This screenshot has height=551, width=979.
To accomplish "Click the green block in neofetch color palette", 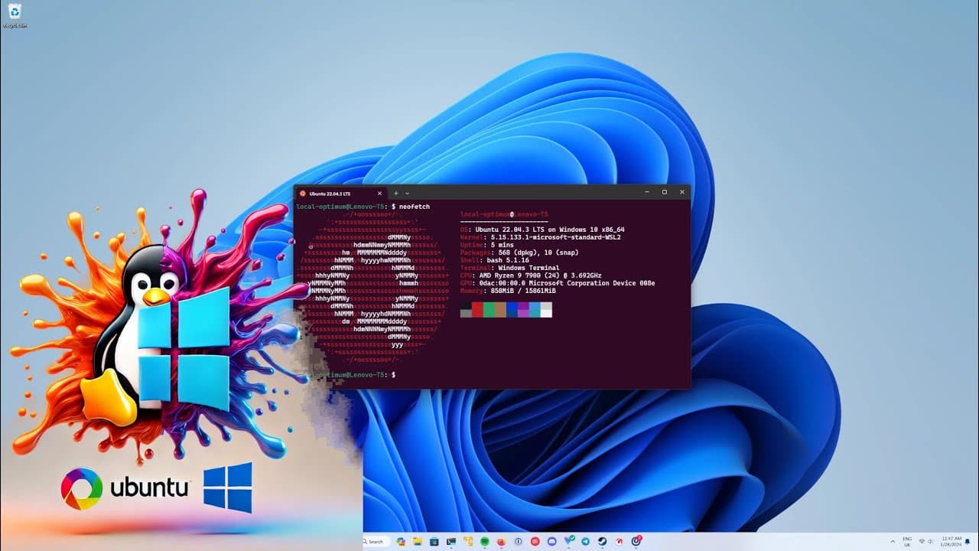I will (x=489, y=310).
